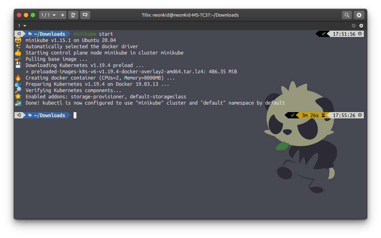Maximize Tilix with the green button
This screenshot has height=238, width=381.
tap(33, 15)
